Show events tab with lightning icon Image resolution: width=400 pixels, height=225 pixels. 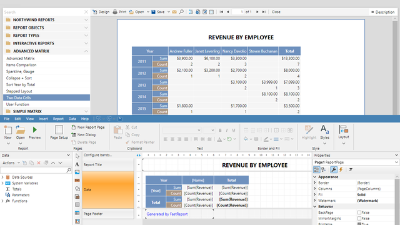coord(341,169)
